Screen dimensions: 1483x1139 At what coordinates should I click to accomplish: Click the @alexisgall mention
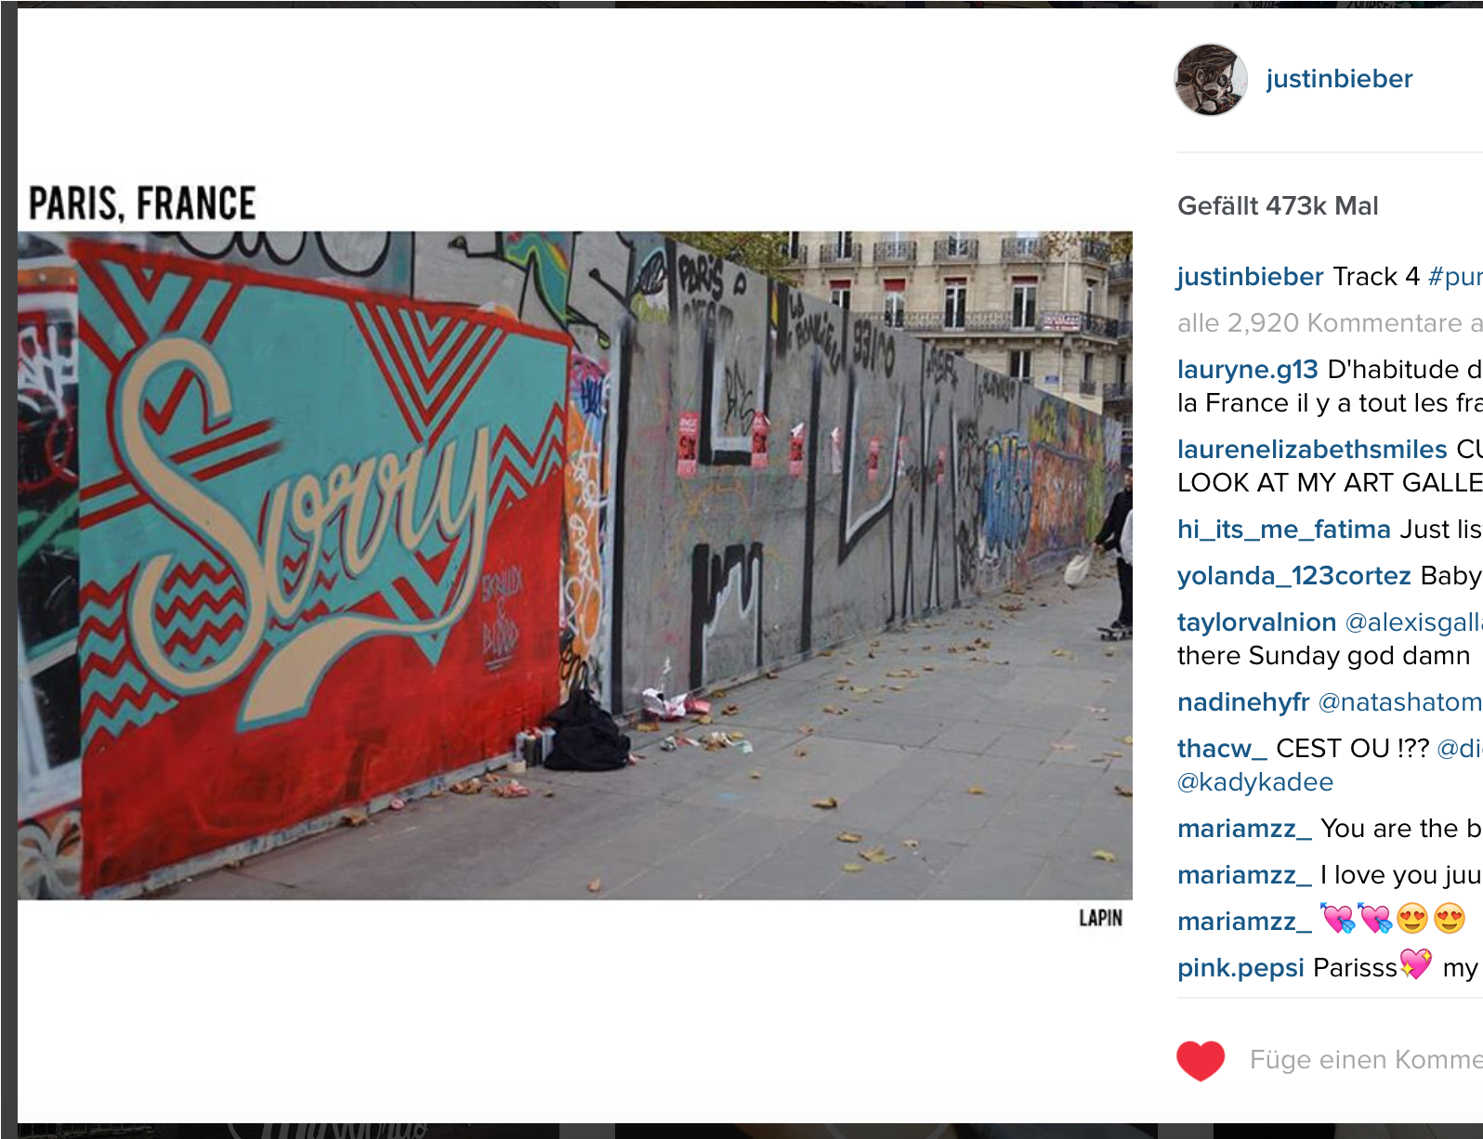point(1413,622)
